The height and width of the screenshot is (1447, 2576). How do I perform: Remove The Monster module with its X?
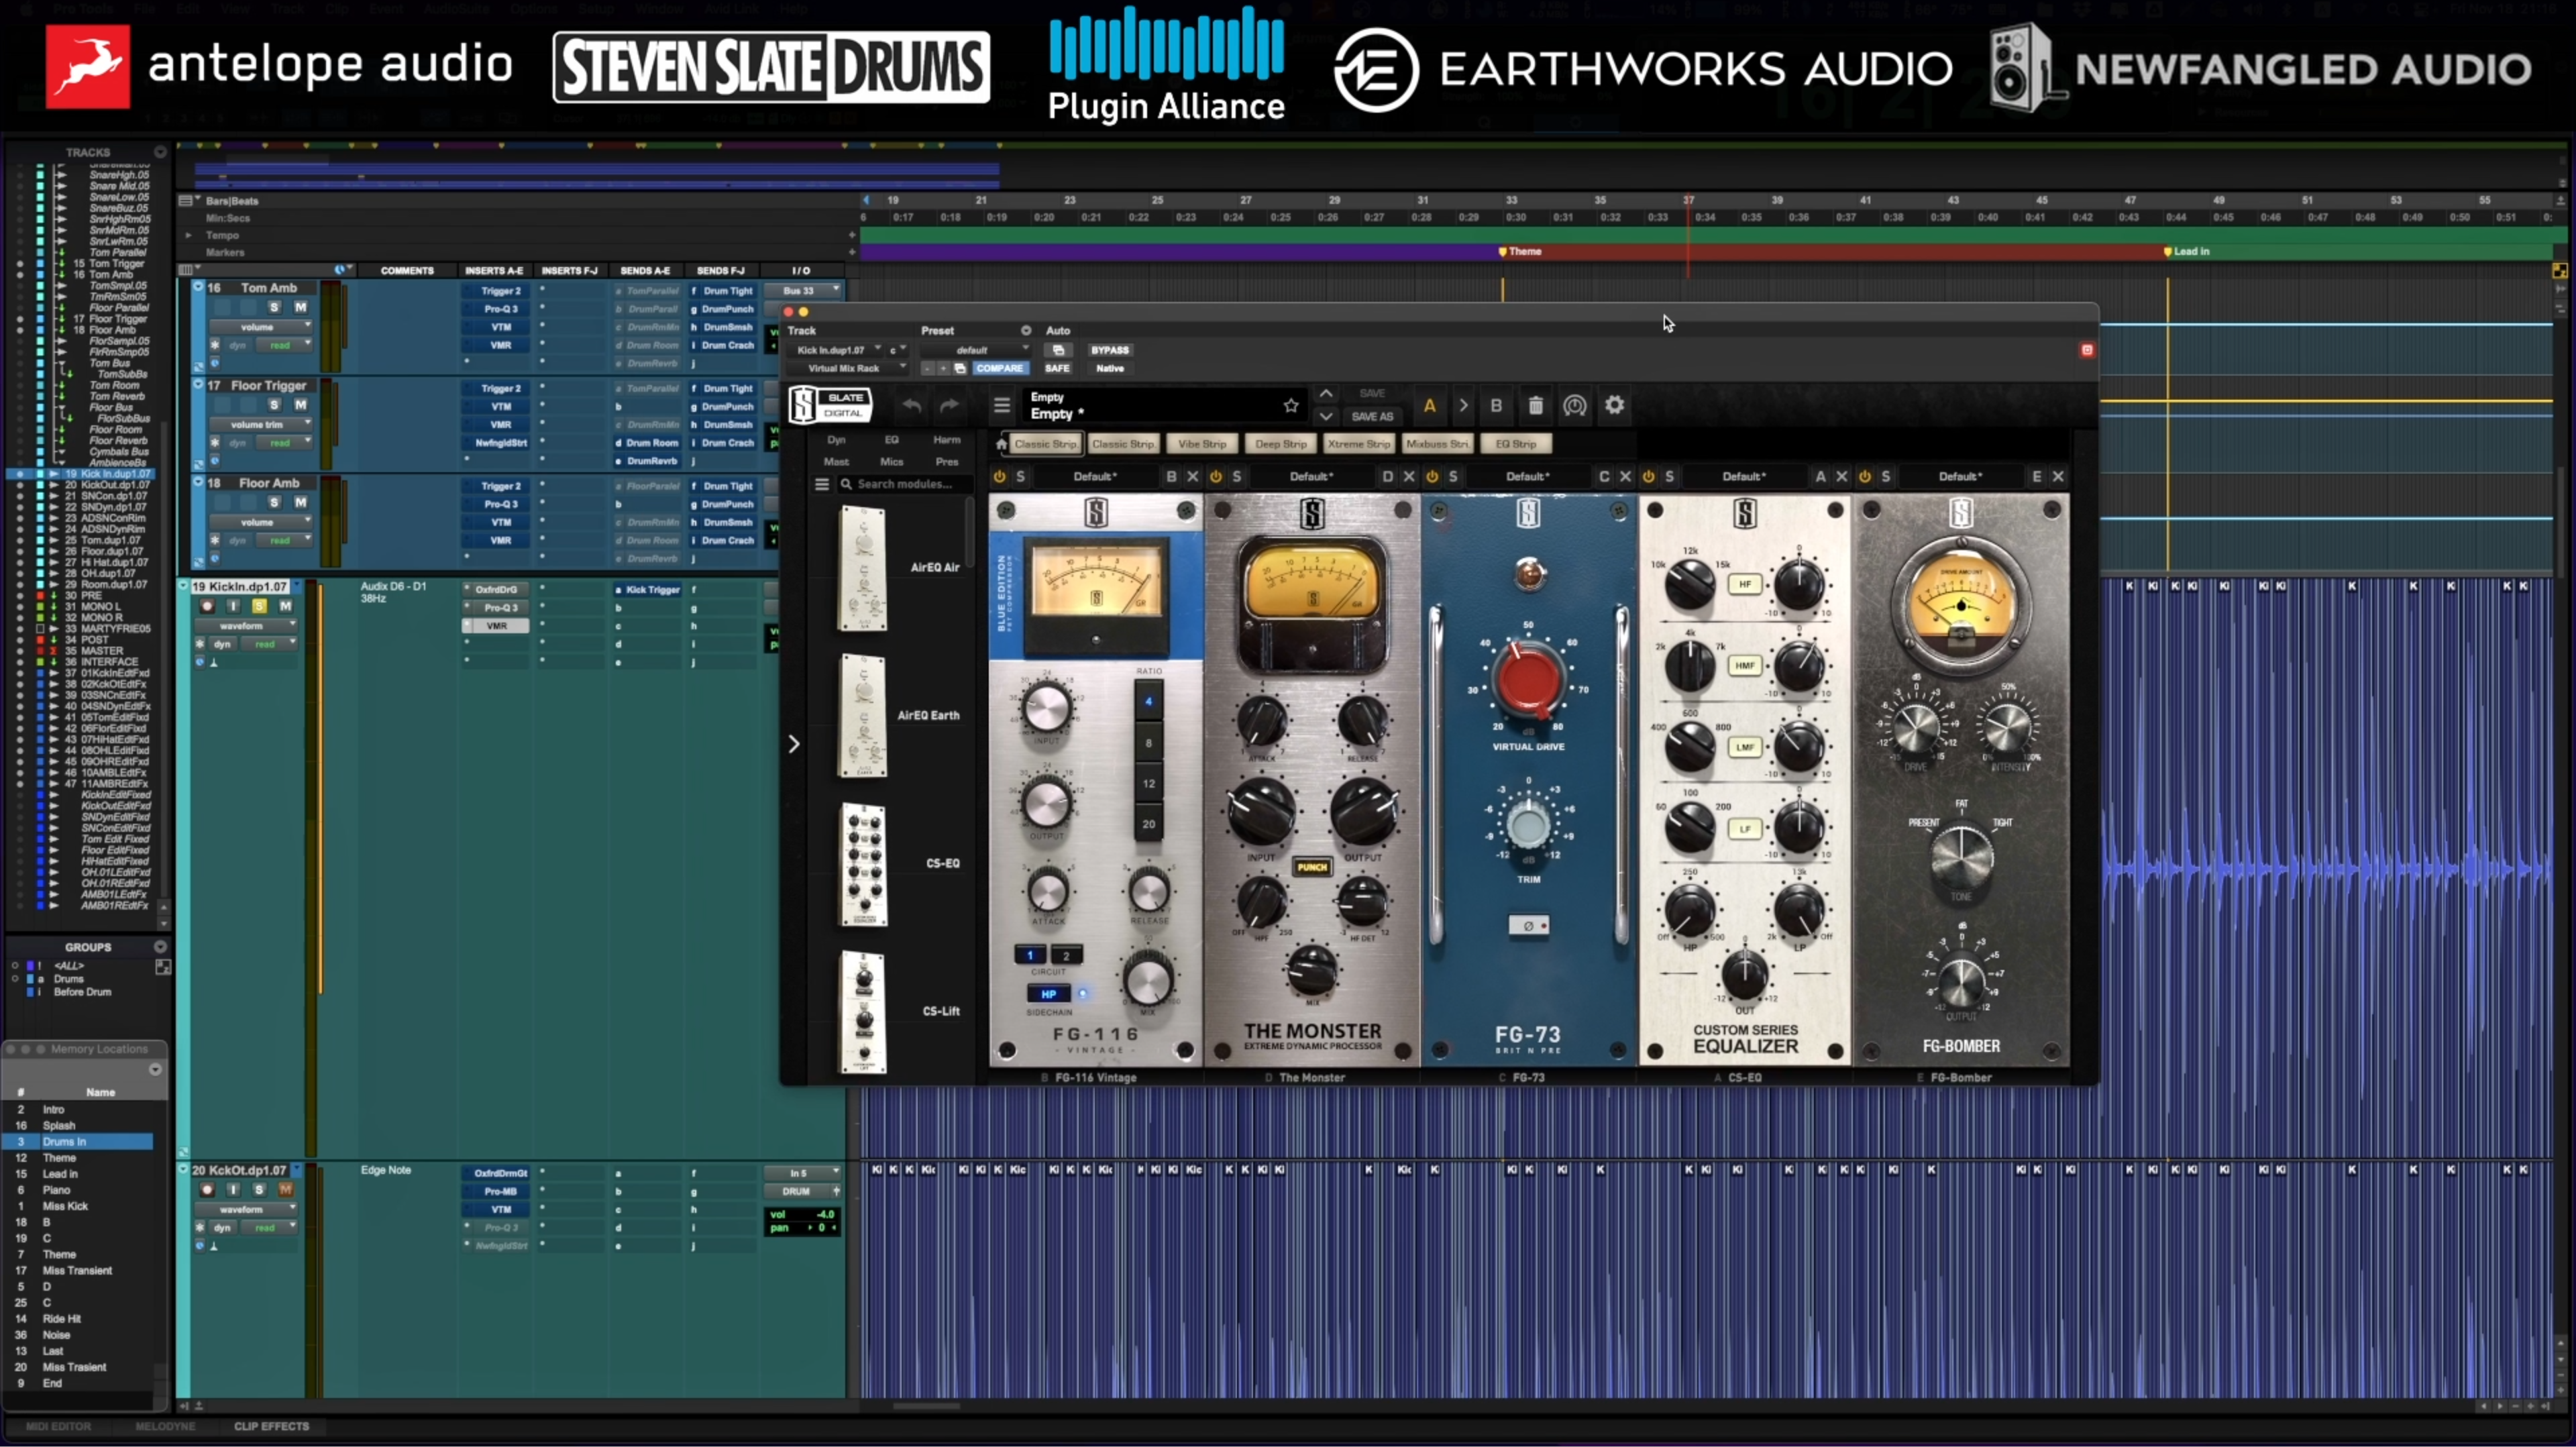coord(1408,476)
